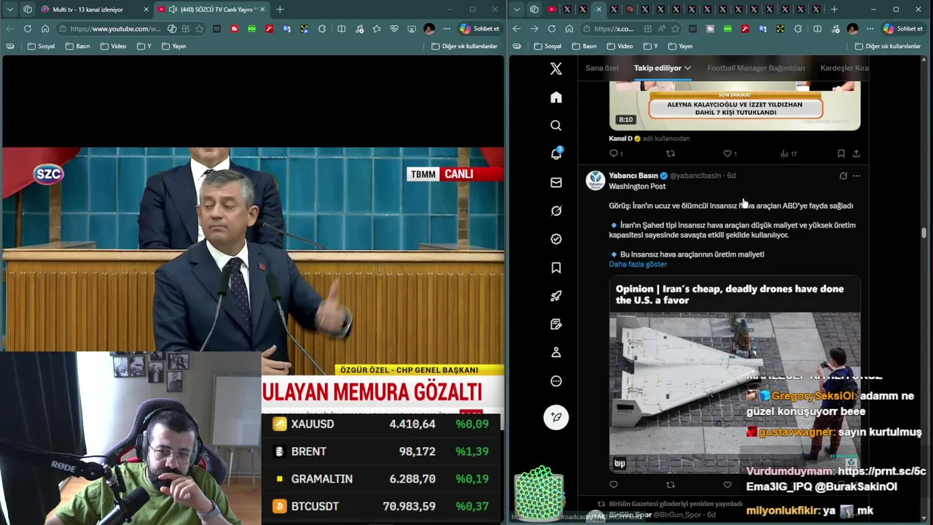Select the SÖZCÜ TV Canlı Yayını tab
This screenshot has height=525, width=933.
[211, 9]
